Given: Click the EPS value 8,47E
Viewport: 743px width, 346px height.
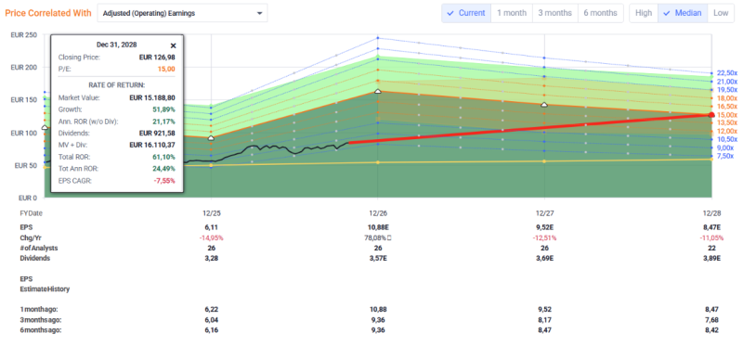Looking at the screenshot, I should click(x=711, y=227).
